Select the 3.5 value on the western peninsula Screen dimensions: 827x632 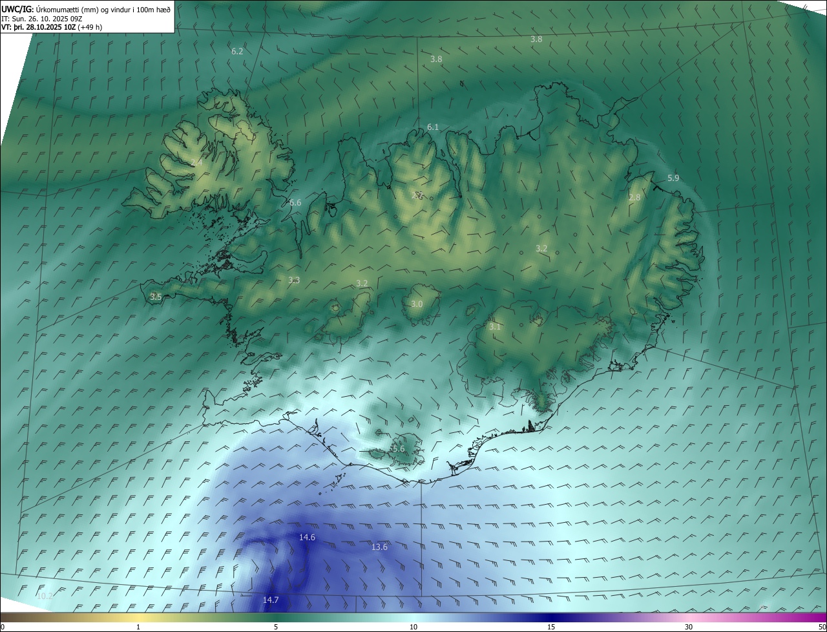point(156,297)
